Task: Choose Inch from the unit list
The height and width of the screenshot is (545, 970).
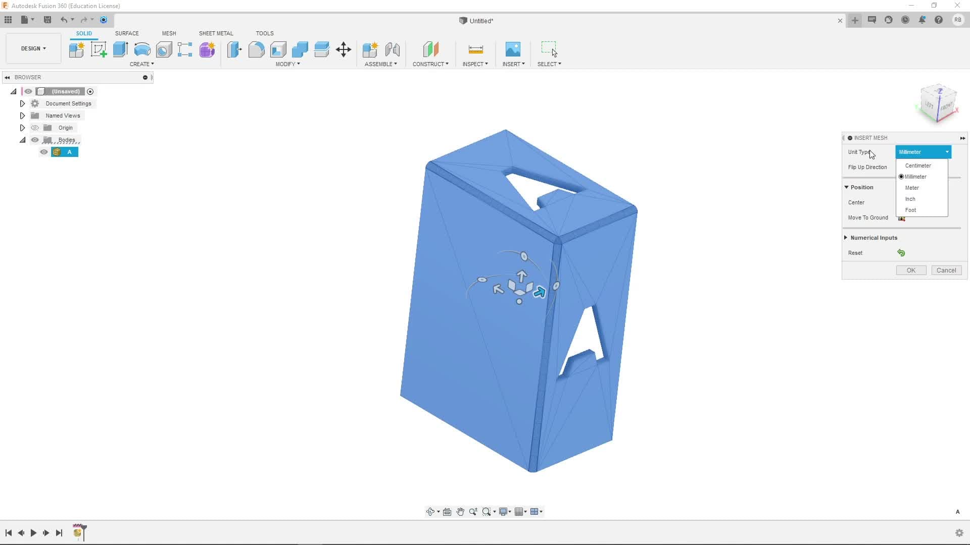Action: click(910, 199)
